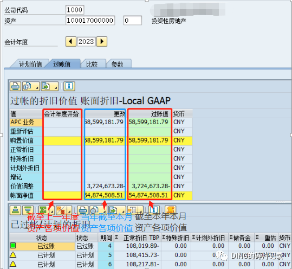Screen dimensions: 292x269
Task: Click the print icon in the upper depreciation toolbar
Action: (15, 86)
